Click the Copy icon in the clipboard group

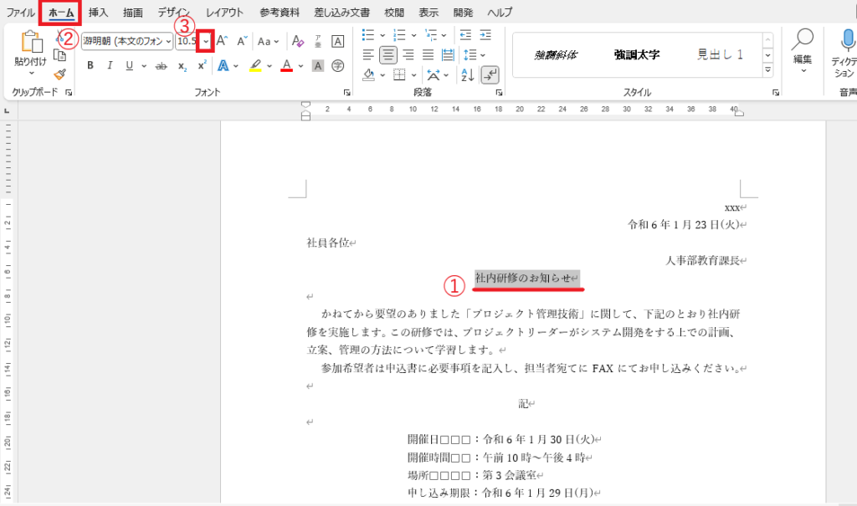pyautogui.click(x=59, y=55)
